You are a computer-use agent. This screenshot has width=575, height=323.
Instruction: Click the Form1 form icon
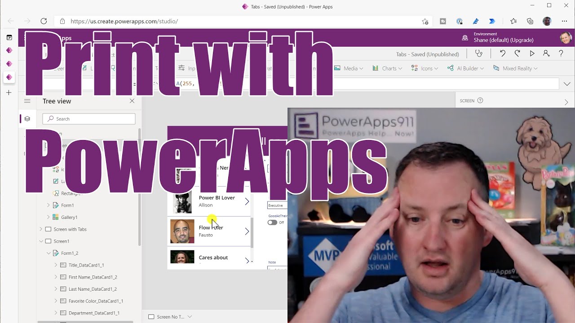click(x=56, y=205)
